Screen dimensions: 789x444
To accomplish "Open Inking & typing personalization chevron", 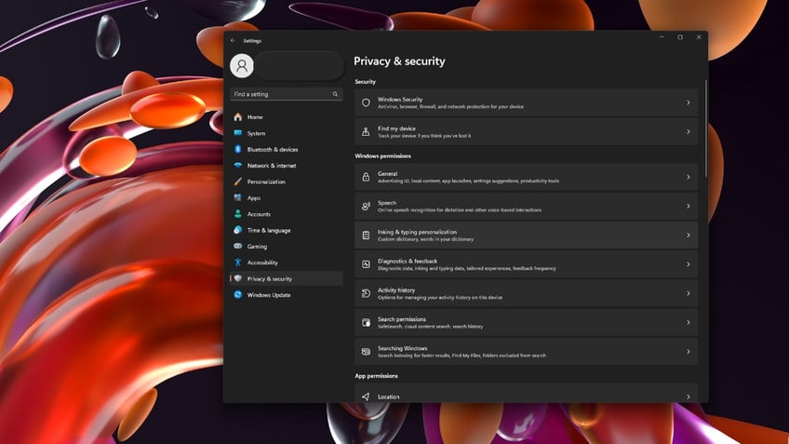I will point(689,235).
